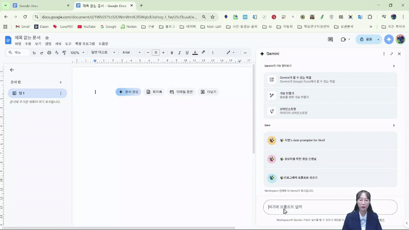Open the comment history icon
The image size is (409, 230).
tap(330, 39)
